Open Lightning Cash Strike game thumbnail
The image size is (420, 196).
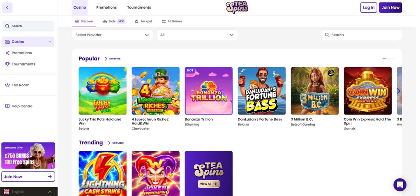[x=103, y=173]
